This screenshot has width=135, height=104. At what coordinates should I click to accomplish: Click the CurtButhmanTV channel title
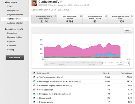[x=49, y=2]
